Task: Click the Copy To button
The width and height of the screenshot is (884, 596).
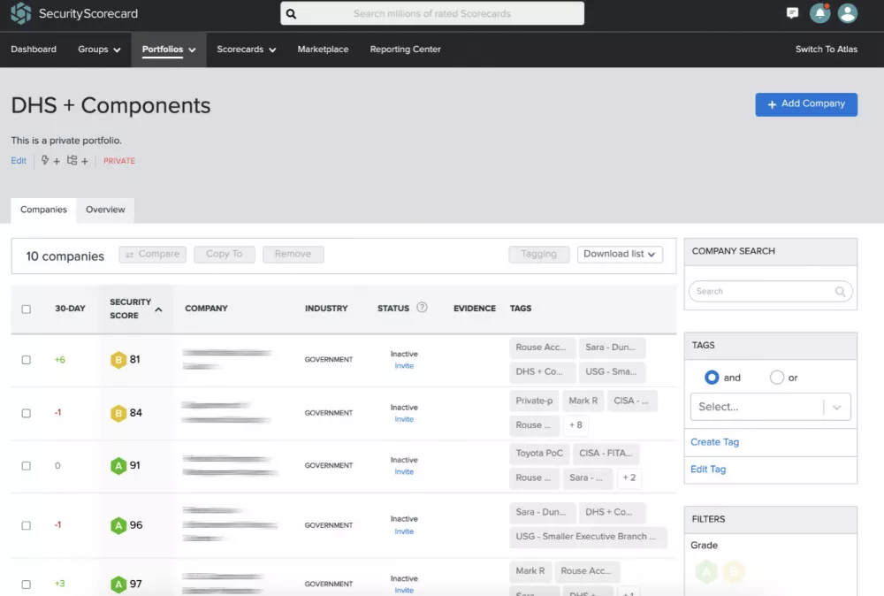Action: pyautogui.click(x=225, y=255)
